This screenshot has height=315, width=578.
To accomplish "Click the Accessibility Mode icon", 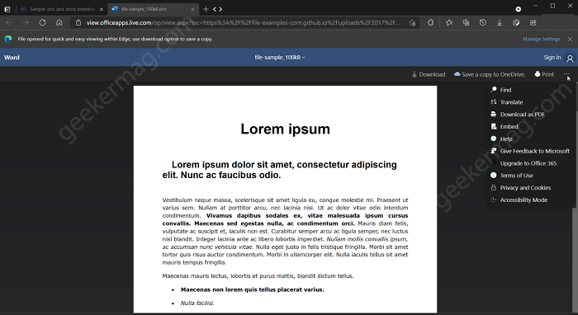I will (494, 200).
